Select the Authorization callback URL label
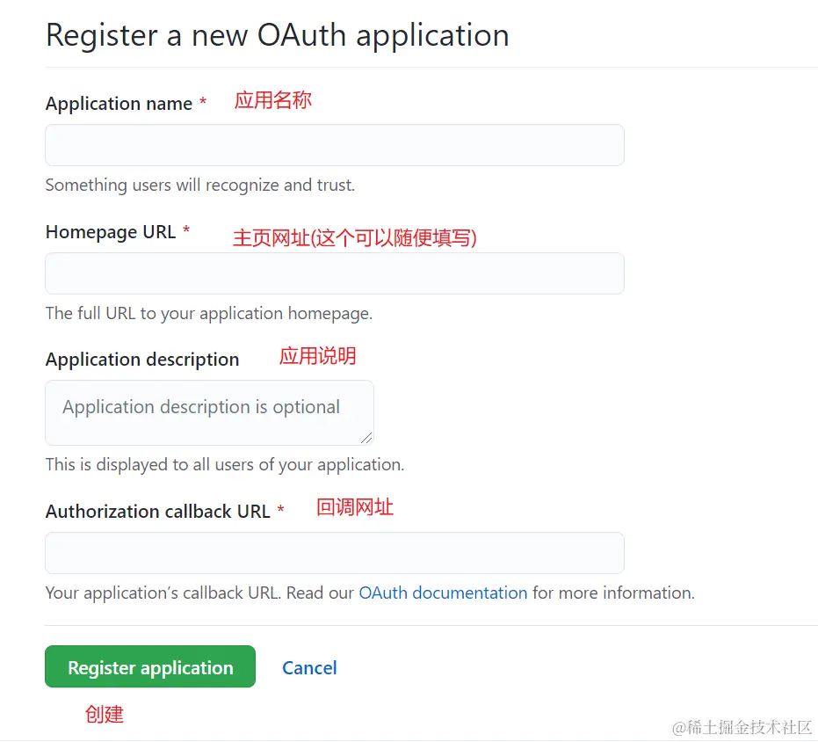 point(158,511)
